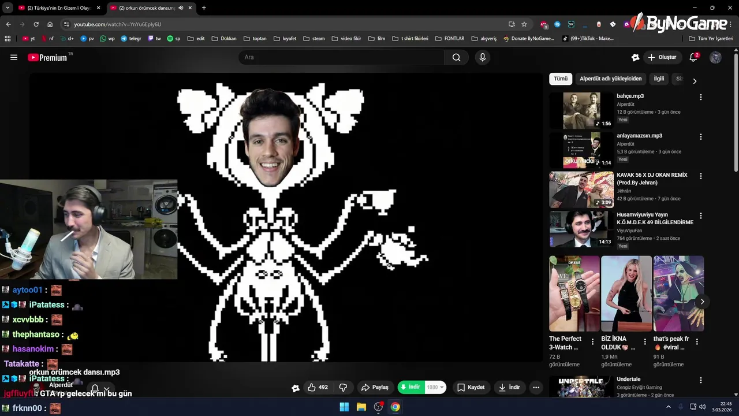Open anlayamazsın.mp3 video thumbnail

[x=581, y=150]
